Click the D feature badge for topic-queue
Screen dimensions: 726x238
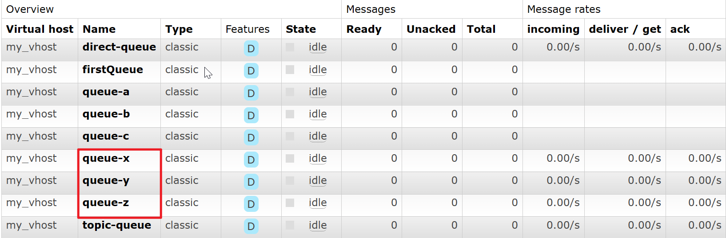tap(251, 226)
